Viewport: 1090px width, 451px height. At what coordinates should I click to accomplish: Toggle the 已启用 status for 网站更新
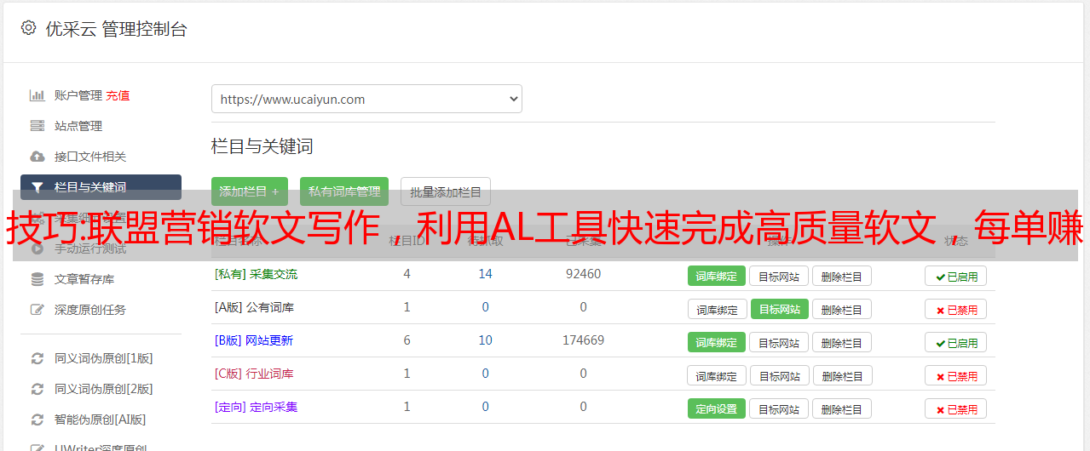pos(956,342)
